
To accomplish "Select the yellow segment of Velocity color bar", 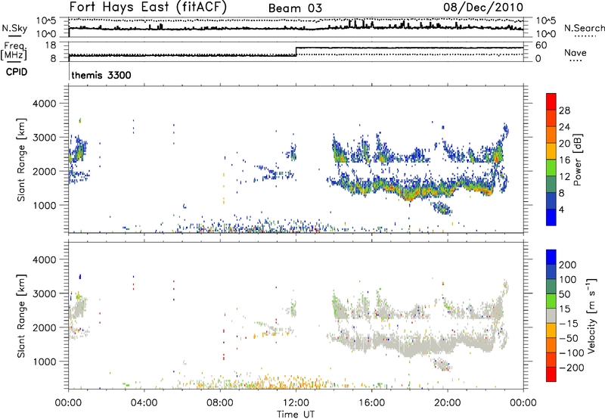I will click(551, 331).
